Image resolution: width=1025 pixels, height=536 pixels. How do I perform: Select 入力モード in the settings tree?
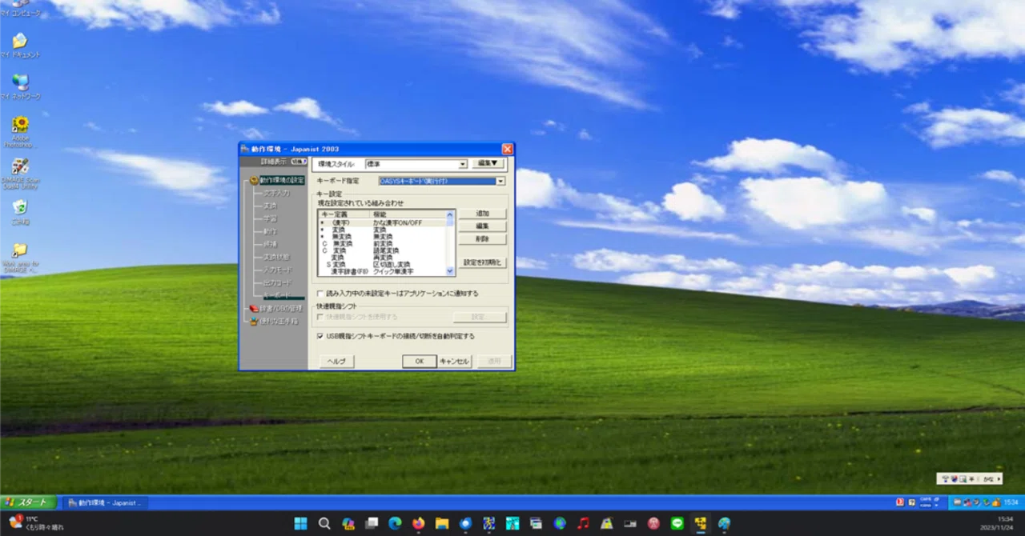(x=278, y=270)
